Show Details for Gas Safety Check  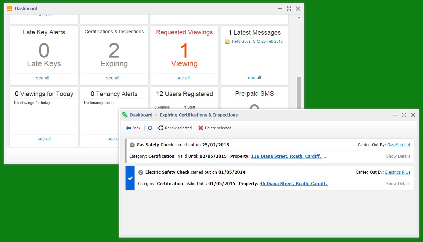tap(398, 156)
